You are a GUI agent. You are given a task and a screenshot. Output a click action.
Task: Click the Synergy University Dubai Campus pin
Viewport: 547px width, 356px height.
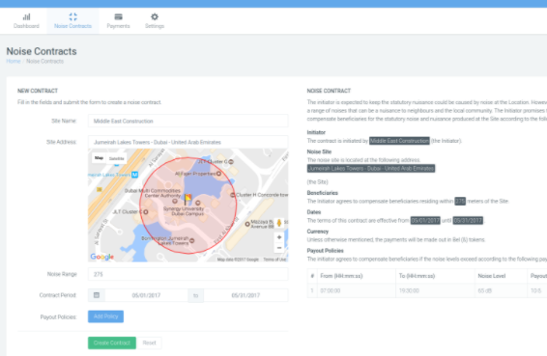click(198, 203)
